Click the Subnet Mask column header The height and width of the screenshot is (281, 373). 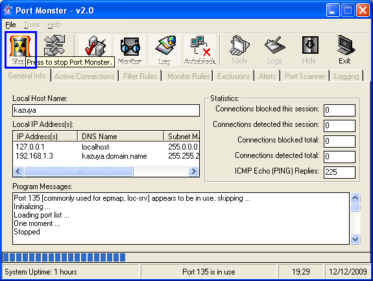tap(182, 137)
